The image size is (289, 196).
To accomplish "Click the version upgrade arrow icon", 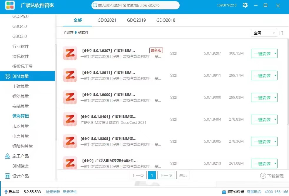I will coord(6,192).
